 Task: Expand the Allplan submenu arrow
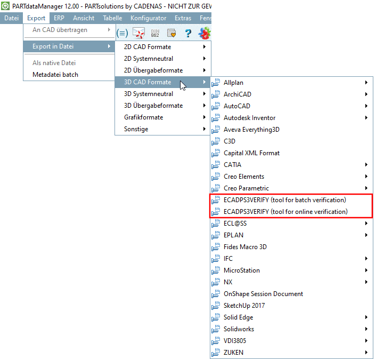point(366,82)
